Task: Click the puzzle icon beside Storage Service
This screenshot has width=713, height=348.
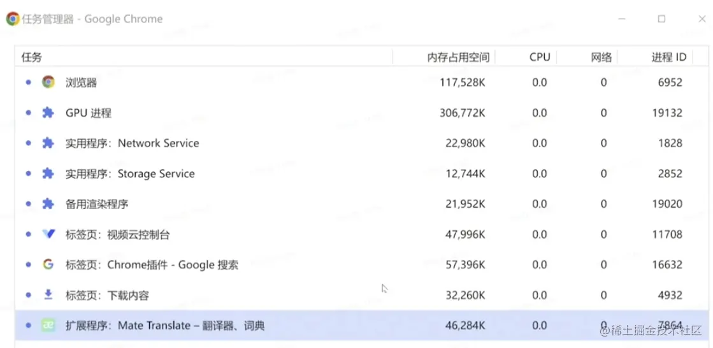Action: [48, 173]
